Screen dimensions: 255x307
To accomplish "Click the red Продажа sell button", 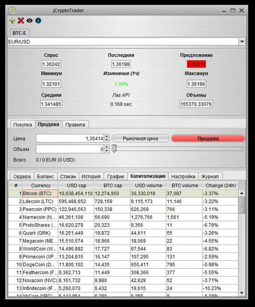I will coord(208,139).
